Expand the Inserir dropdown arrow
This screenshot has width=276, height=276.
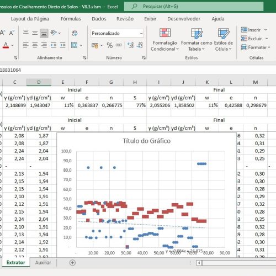266,30
